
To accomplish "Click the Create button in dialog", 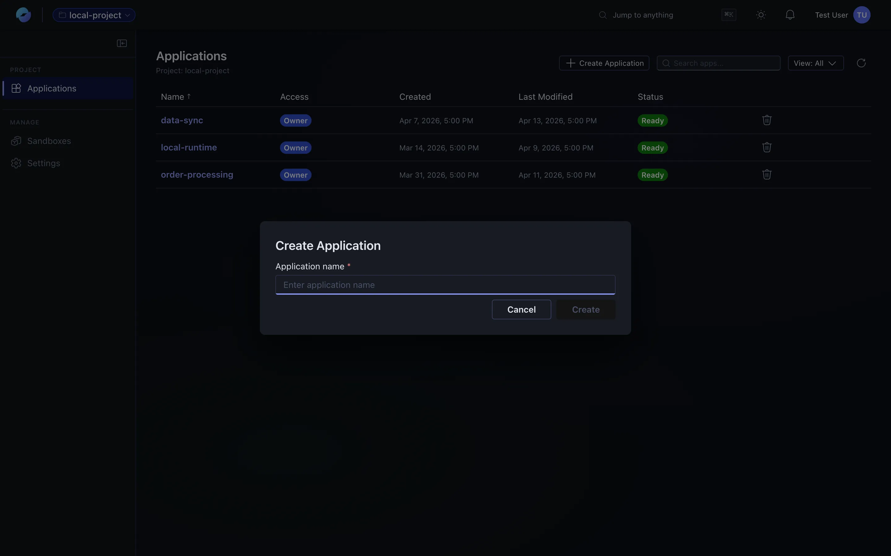I will coord(585,309).
